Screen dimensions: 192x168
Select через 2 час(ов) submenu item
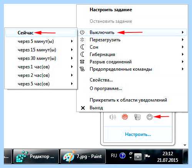coord(41,75)
